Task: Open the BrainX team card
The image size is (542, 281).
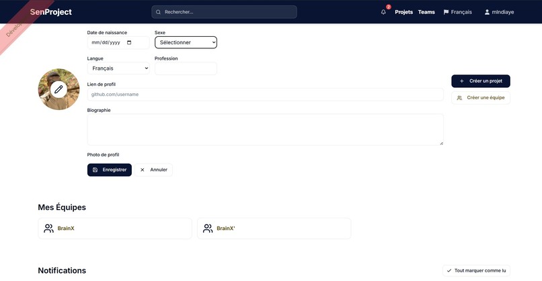Action: [x=115, y=228]
